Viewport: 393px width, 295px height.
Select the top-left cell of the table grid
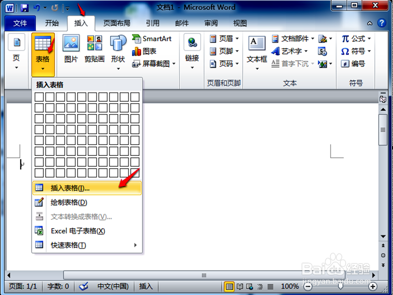point(39,97)
